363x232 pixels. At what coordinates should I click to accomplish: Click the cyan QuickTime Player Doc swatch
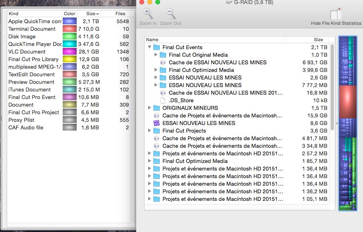click(x=69, y=44)
